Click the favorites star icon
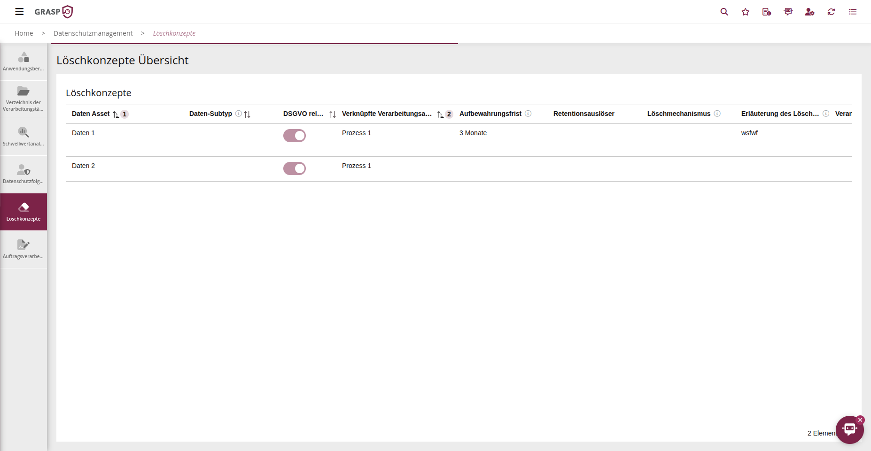The image size is (871, 451). point(745,12)
